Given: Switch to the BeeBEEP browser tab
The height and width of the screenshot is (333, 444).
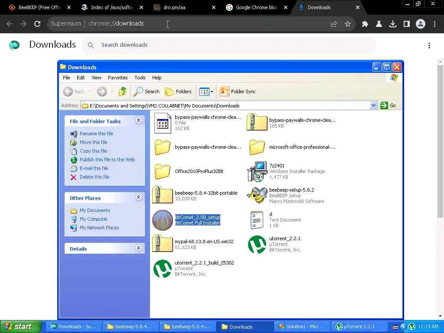Looking at the screenshot, I should pos(40,7).
